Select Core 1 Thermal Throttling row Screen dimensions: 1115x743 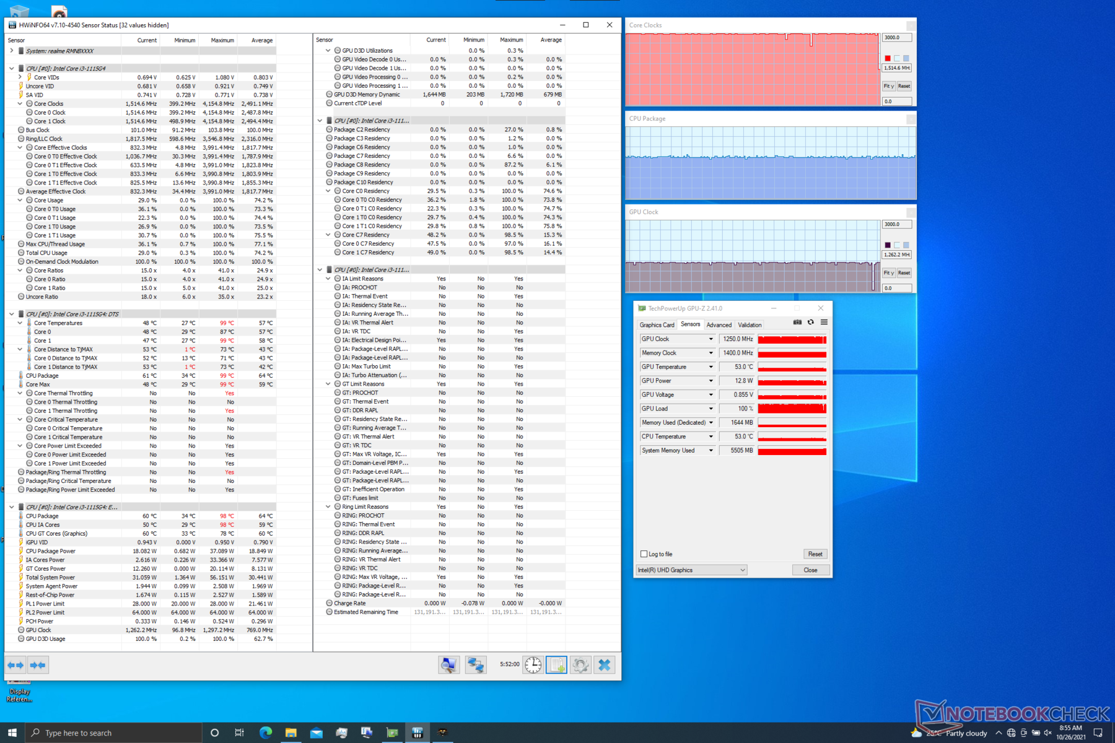(x=146, y=411)
